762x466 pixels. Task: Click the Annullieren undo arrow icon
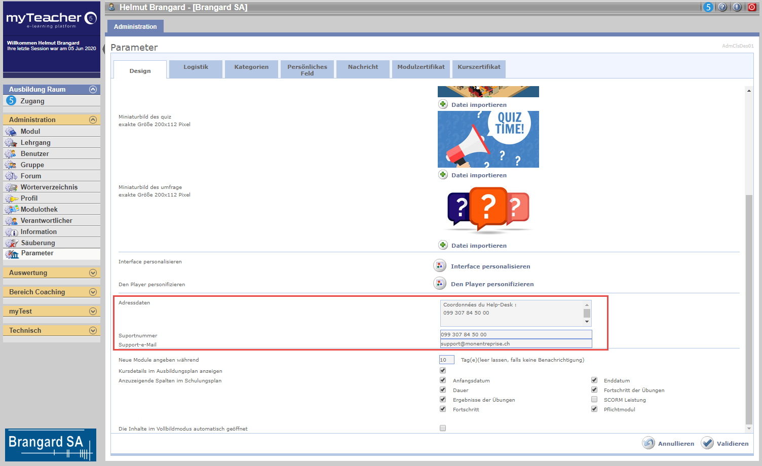[x=649, y=443]
